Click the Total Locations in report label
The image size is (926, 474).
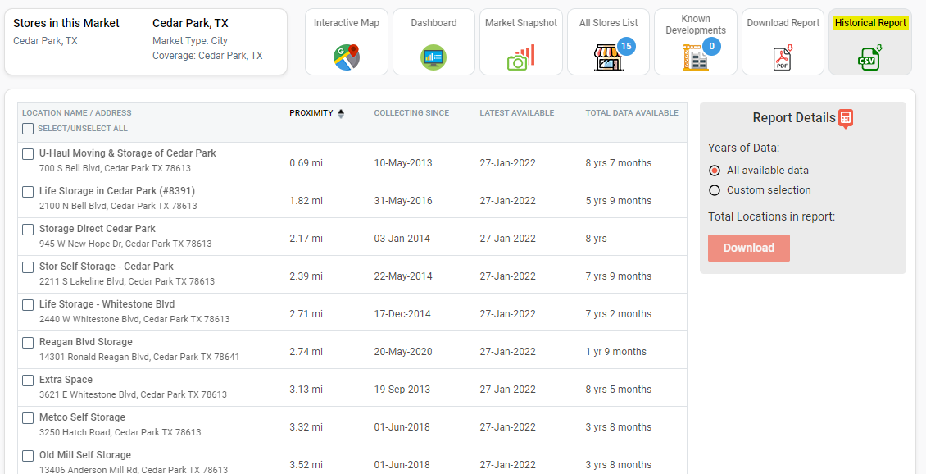(772, 216)
